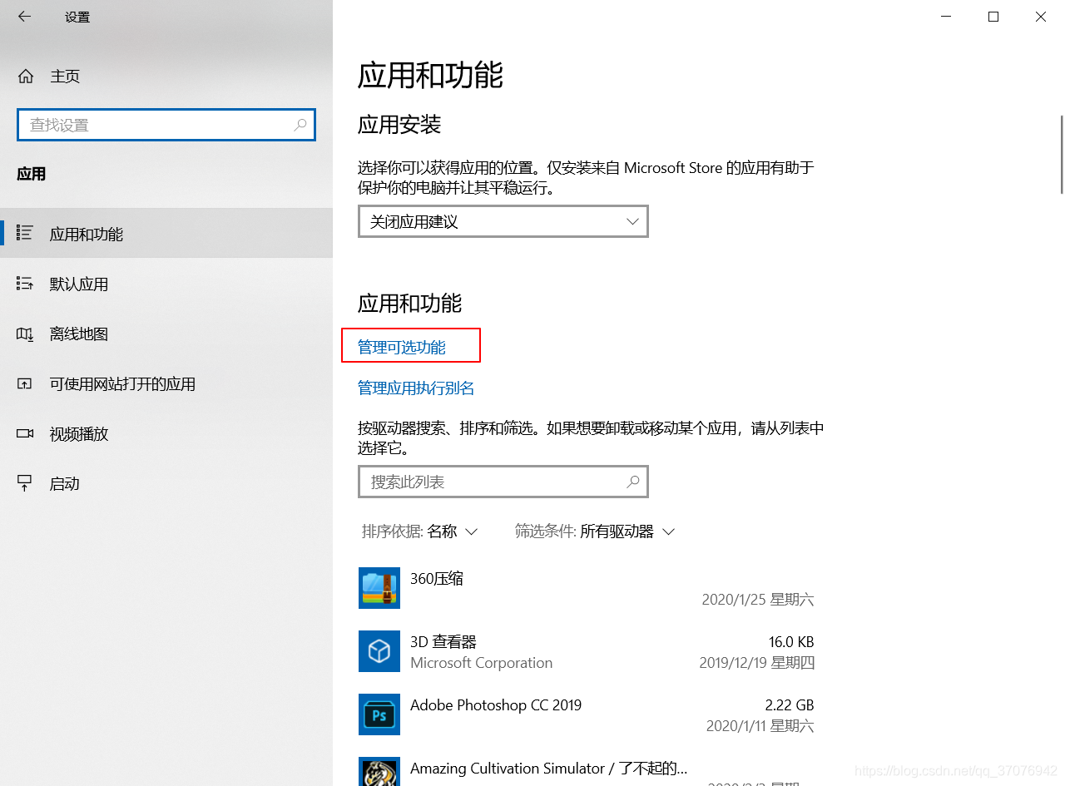1065x786 pixels.
Task: Click the 3D 查看器 app icon
Action: pos(379,651)
